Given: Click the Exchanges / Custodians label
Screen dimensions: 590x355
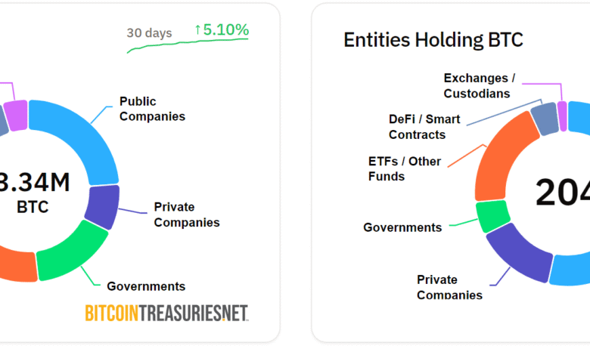Looking at the screenshot, I should click(x=479, y=85).
